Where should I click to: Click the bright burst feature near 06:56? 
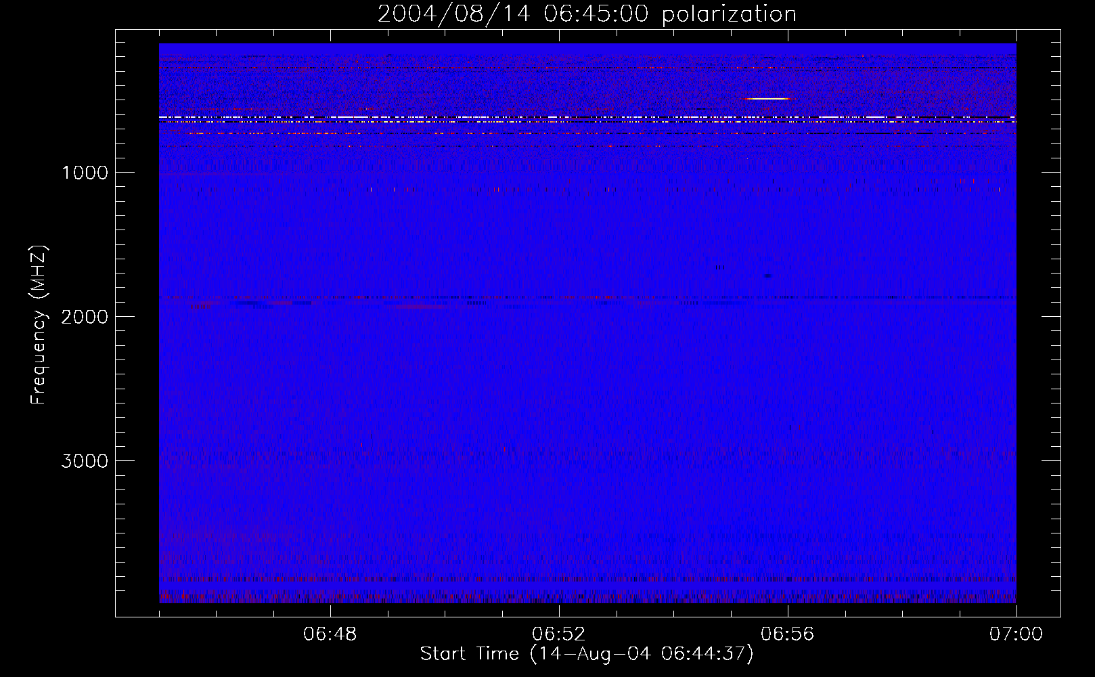click(x=767, y=99)
